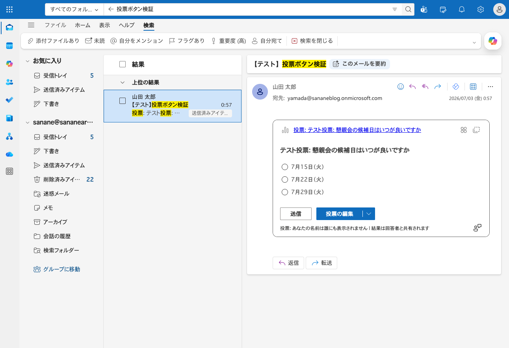Viewport: 509px width, 348px height.
Task: Open the account profile avatar
Action: click(x=500, y=9)
